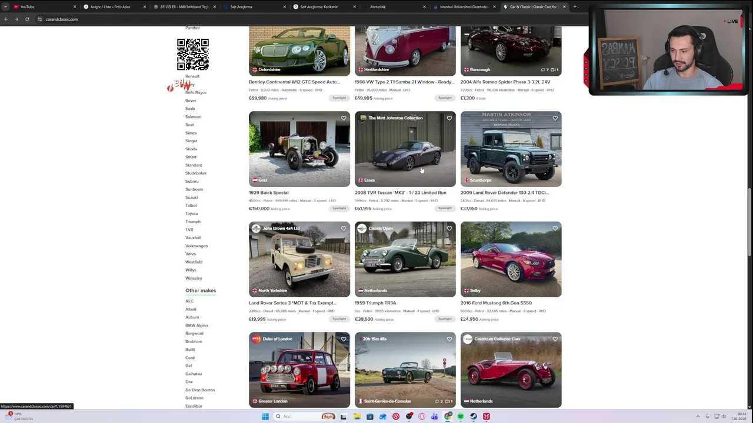Click the £24,950 asking price text
This screenshot has width=753, height=423.
[469, 319]
